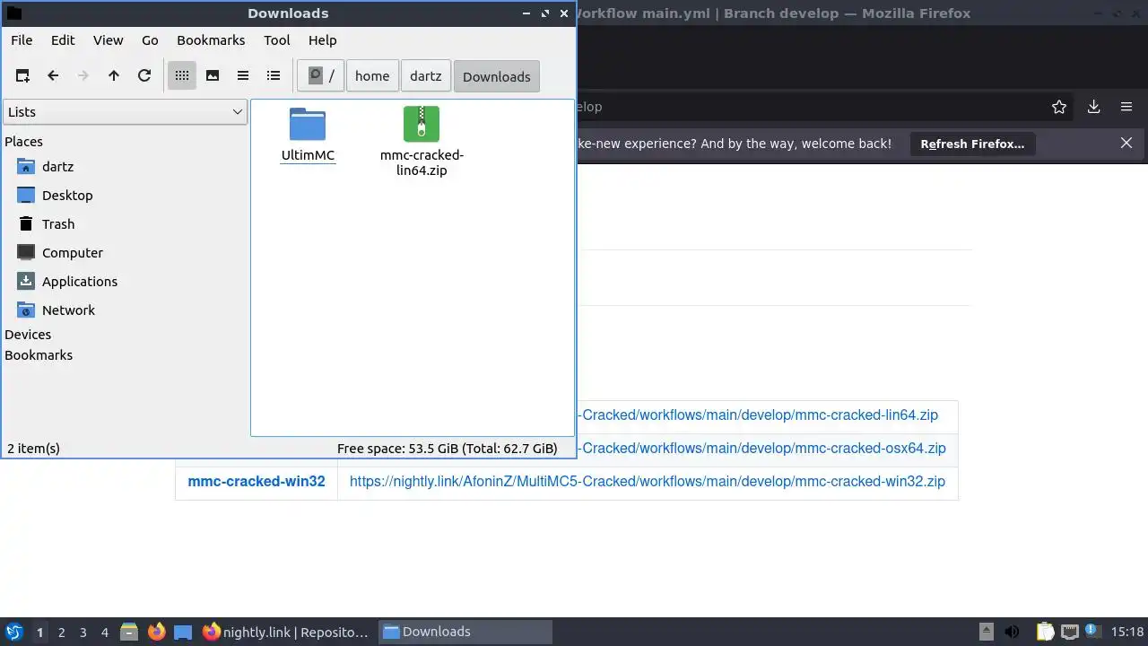Switch to detailed list view
1148x646 pixels.
[x=274, y=76]
